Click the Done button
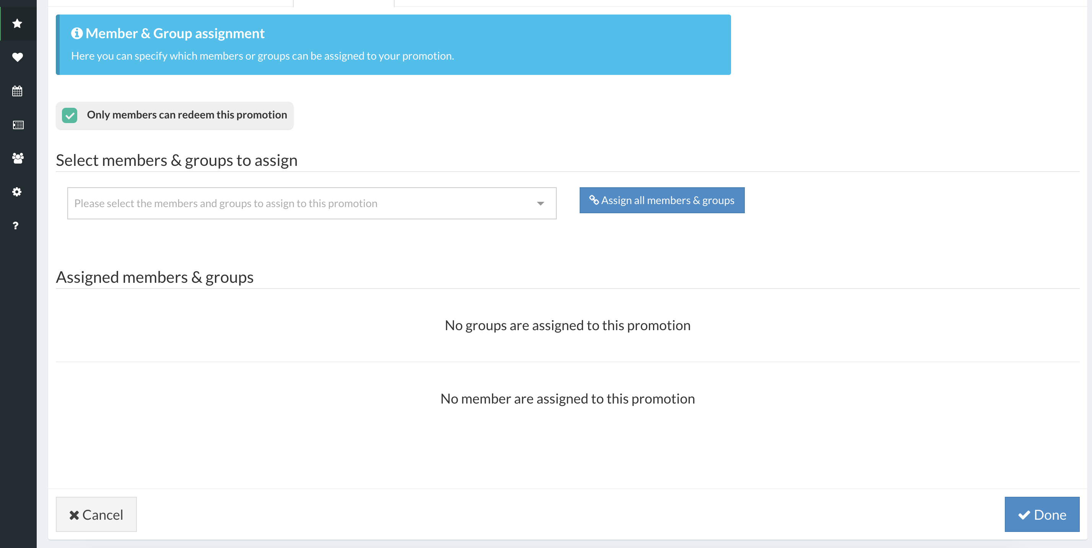This screenshot has width=1092, height=548. coord(1042,514)
